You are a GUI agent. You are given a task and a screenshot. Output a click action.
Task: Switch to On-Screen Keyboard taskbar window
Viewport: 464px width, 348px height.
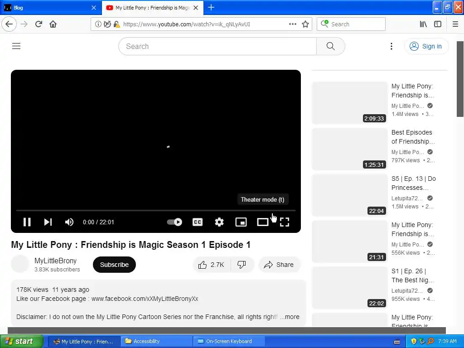(229, 341)
